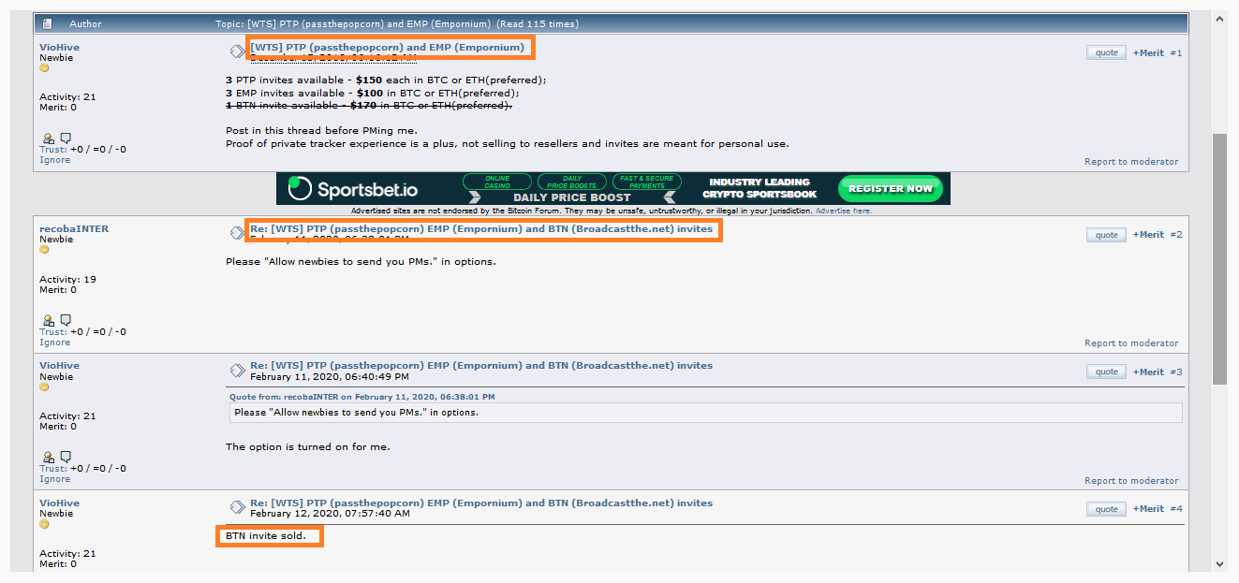
Task: Click the scrollbar down arrow
Action: (x=1221, y=564)
